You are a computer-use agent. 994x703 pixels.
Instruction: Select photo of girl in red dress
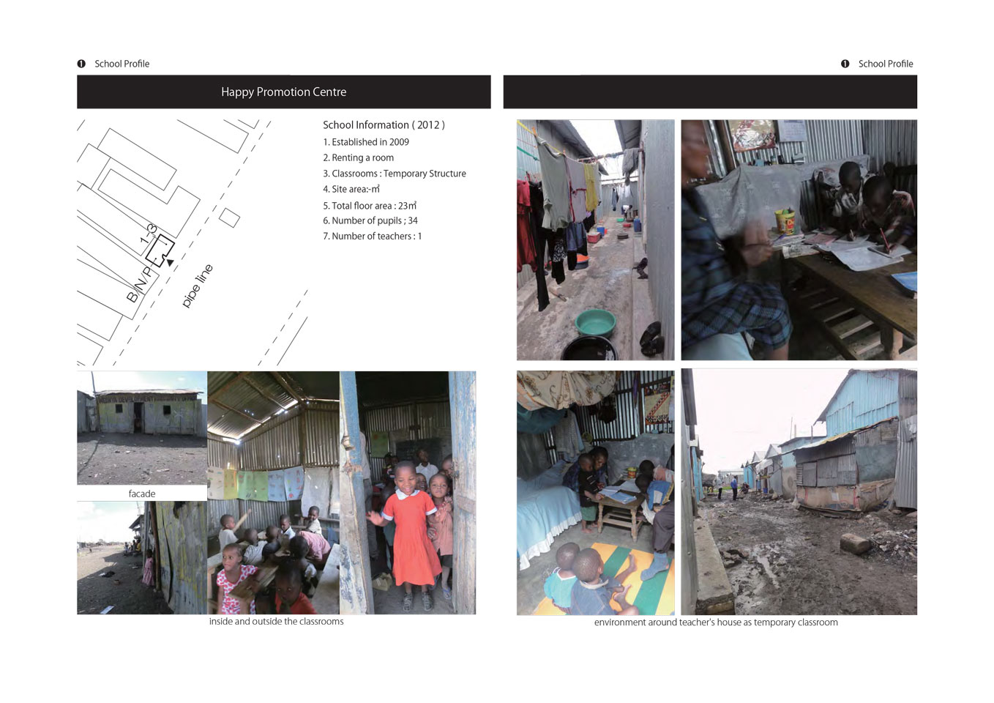[x=408, y=493]
